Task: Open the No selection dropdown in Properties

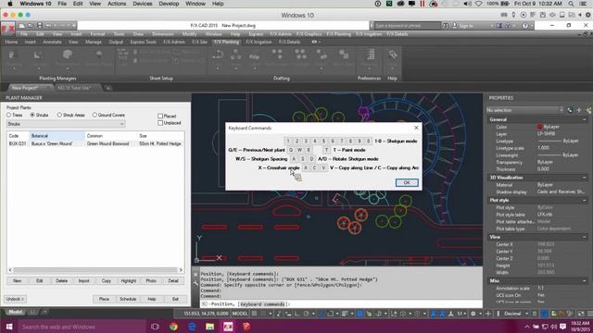Action: pos(524,110)
